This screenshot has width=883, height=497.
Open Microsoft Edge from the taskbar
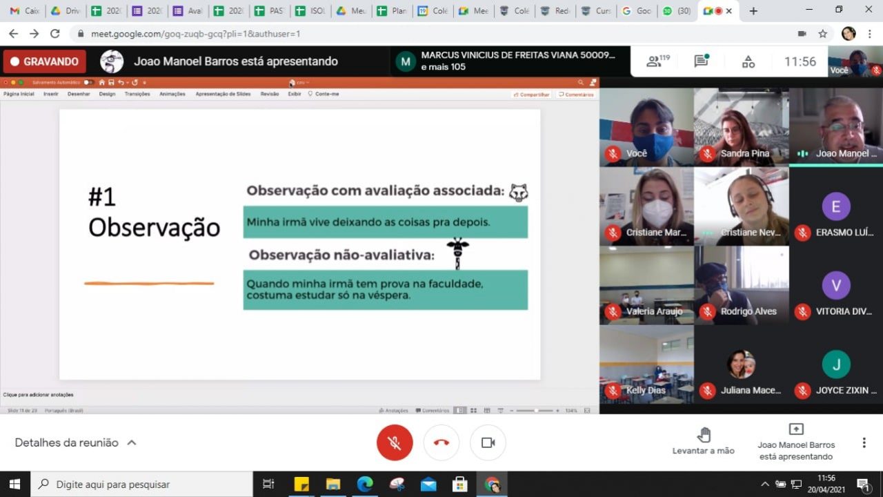pyautogui.click(x=365, y=484)
